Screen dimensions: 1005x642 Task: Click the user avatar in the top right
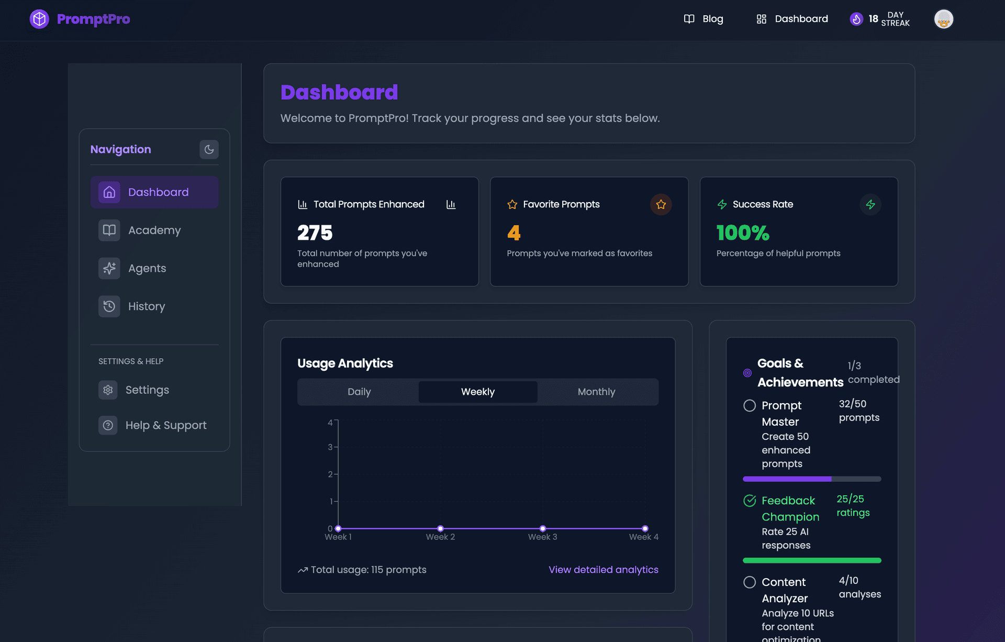click(943, 18)
